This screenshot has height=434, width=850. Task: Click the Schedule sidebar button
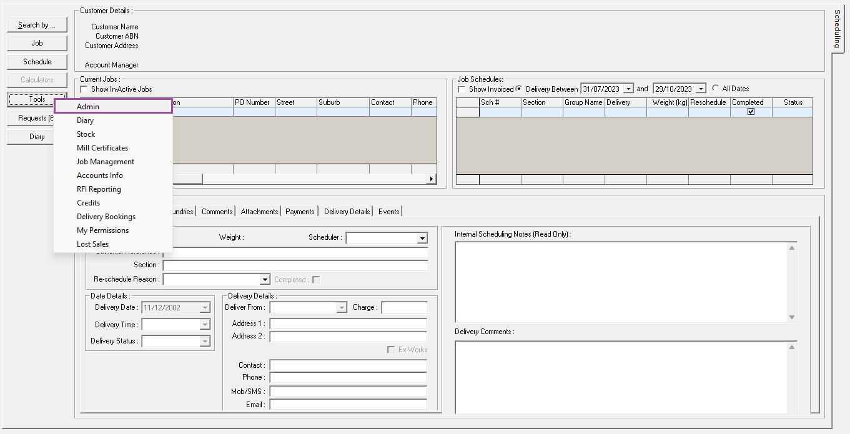37,62
